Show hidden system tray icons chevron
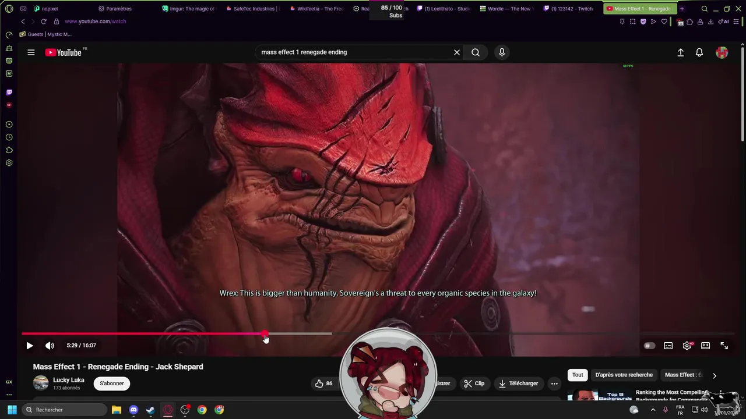The image size is (746, 419). pos(653,410)
